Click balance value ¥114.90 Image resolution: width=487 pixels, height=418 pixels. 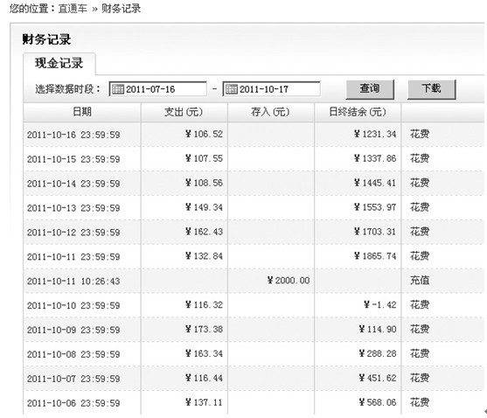(x=378, y=329)
